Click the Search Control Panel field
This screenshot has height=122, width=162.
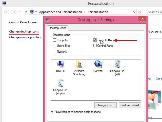pyautogui.click(x=154, y=12)
